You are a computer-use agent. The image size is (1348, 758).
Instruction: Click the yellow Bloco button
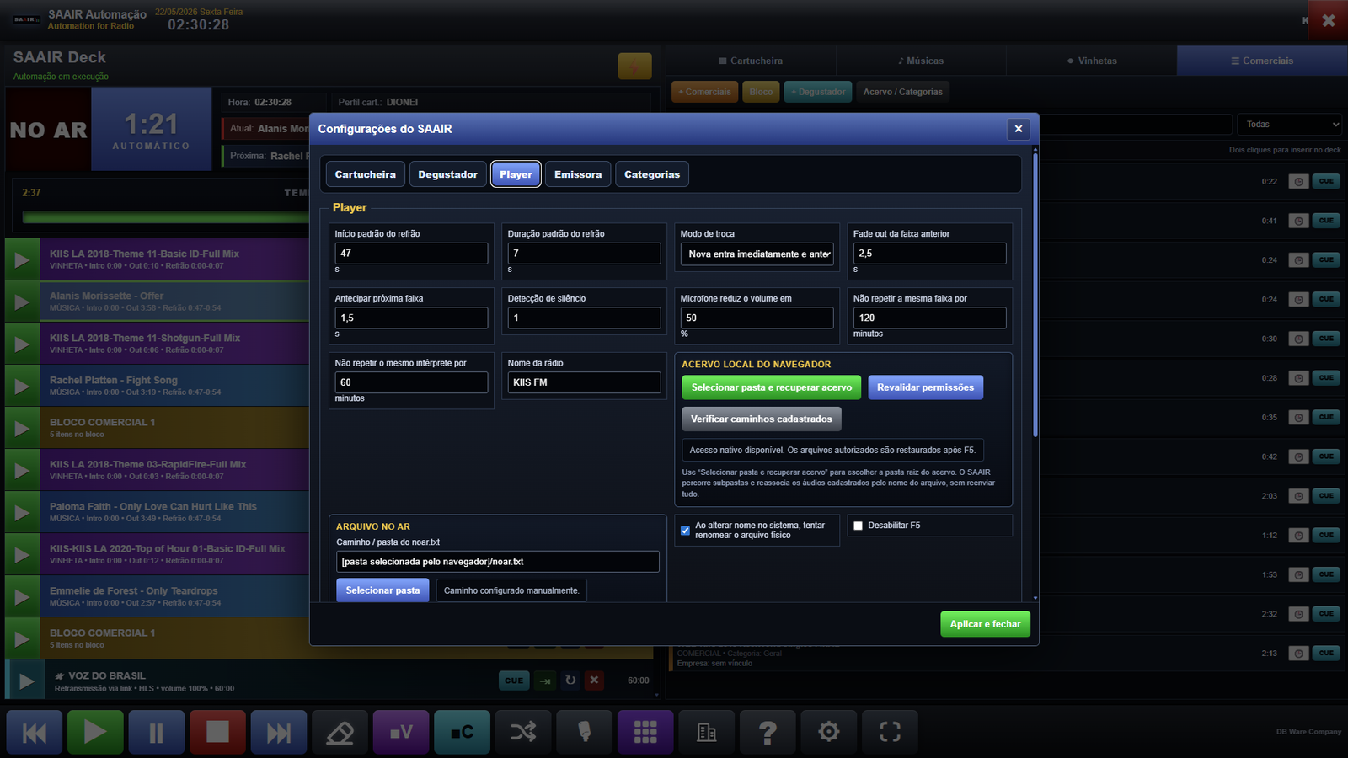(761, 92)
